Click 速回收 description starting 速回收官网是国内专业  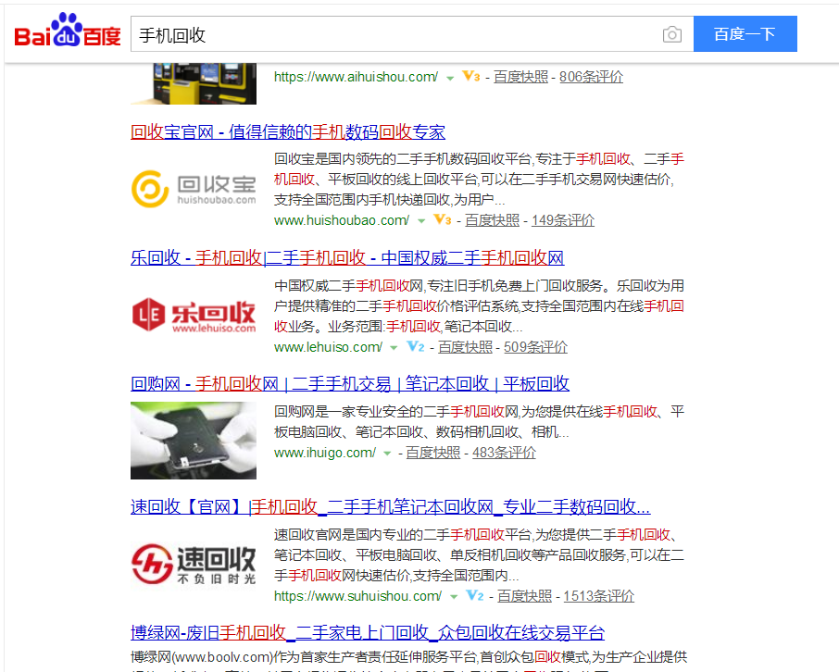click(479, 554)
